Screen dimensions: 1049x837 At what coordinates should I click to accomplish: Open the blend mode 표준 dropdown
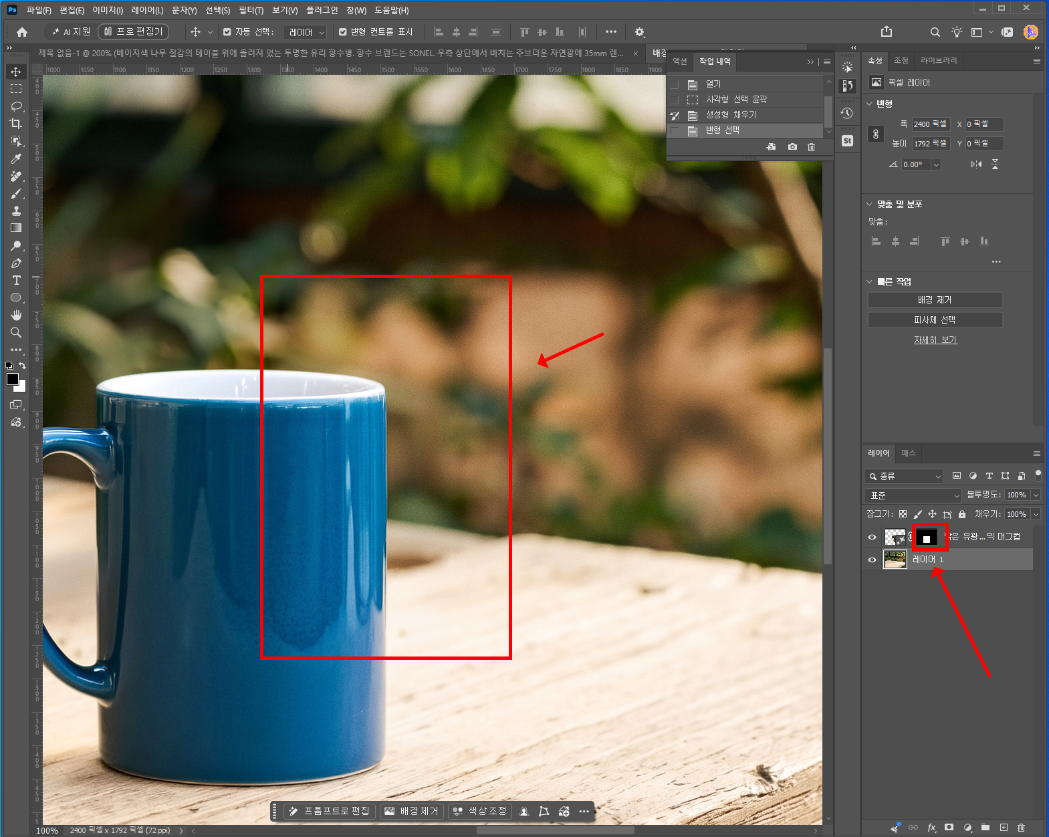(x=912, y=495)
